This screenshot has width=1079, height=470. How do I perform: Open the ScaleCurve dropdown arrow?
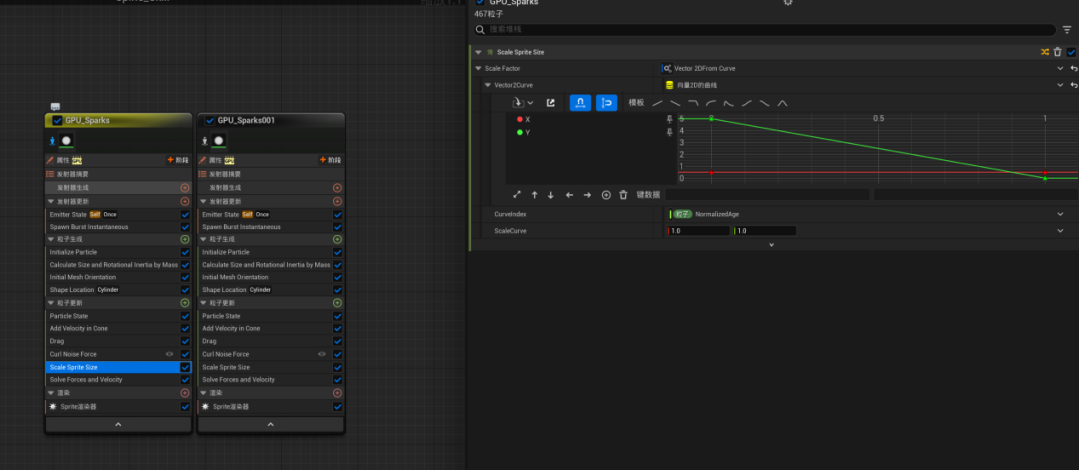1060,231
